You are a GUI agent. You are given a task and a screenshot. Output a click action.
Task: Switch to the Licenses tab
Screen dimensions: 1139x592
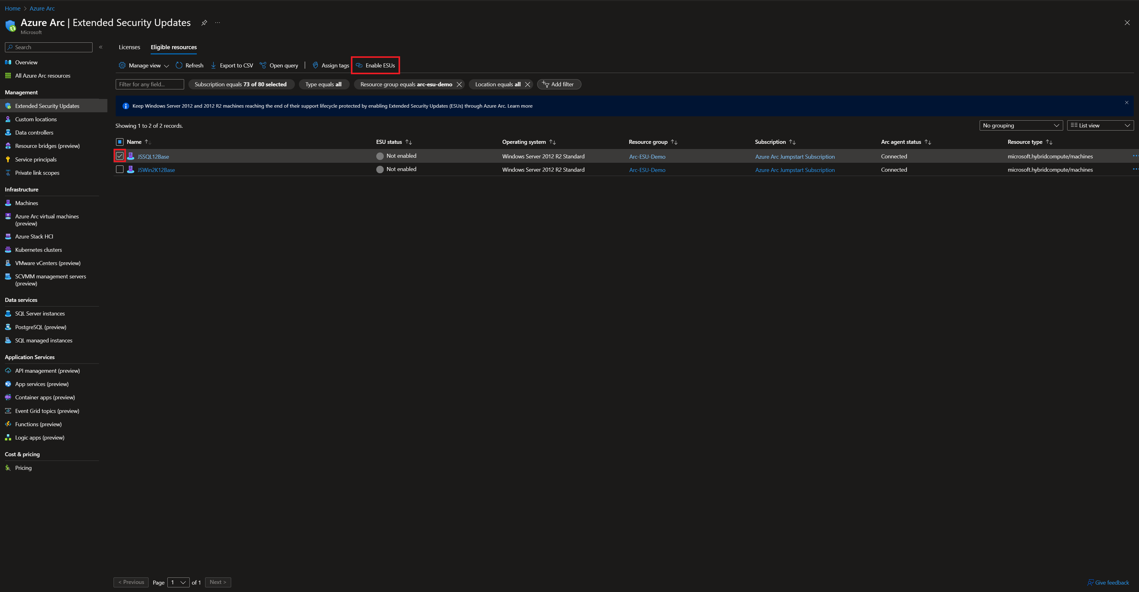[129, 47]
